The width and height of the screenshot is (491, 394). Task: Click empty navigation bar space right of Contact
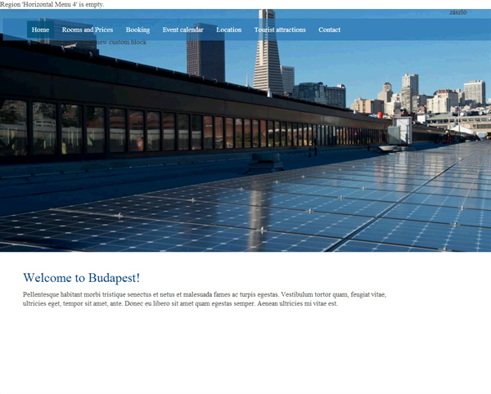click(409, 30)
